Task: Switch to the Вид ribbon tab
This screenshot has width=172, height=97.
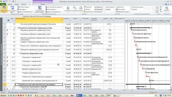Action: click(x=30, y=4)
